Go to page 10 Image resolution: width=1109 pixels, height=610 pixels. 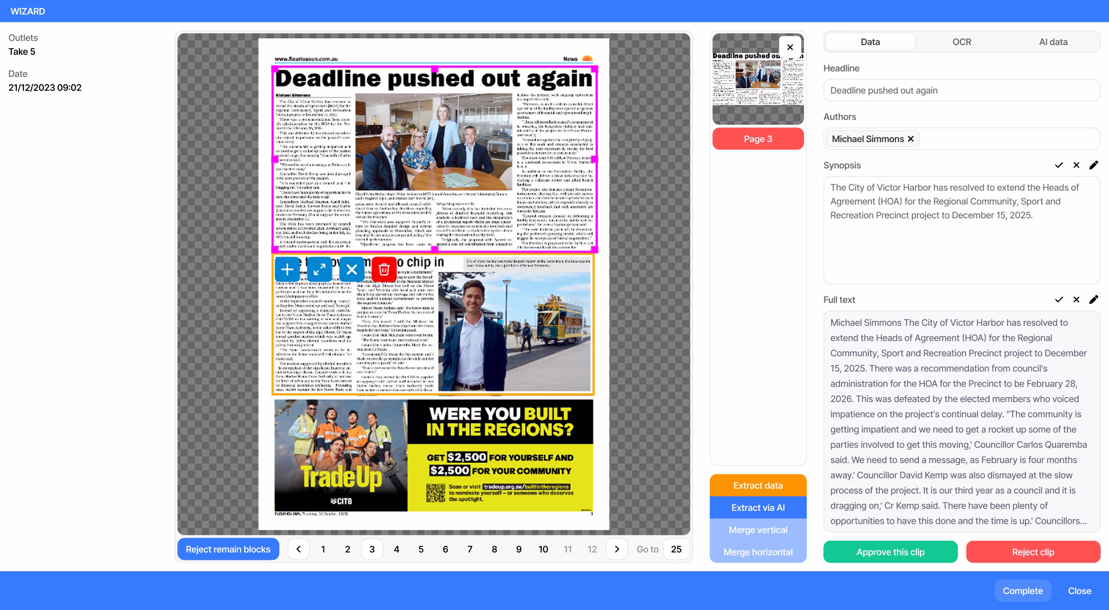pyautogui.click(x=543, y=549)
